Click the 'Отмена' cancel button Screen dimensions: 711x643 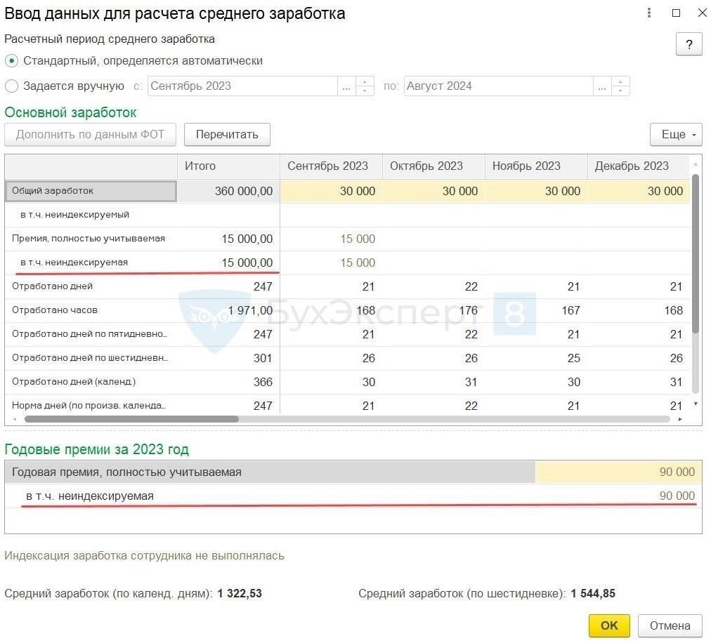(x=670, y=625)
